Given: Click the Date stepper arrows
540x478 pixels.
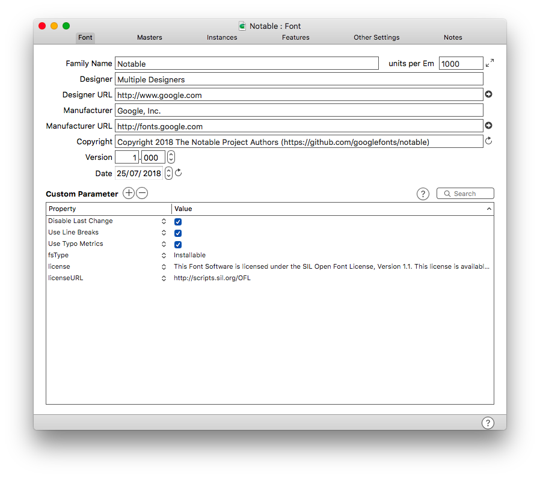Looking at the screenshot, I should [168, 173].
